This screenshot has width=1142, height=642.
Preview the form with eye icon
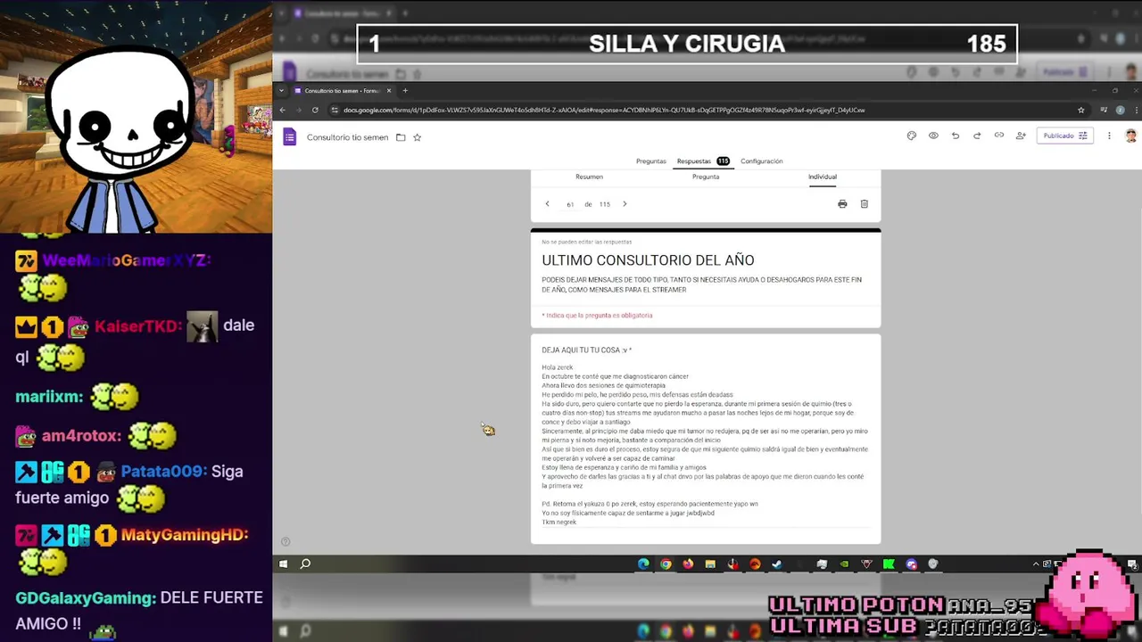coord(933,136)
